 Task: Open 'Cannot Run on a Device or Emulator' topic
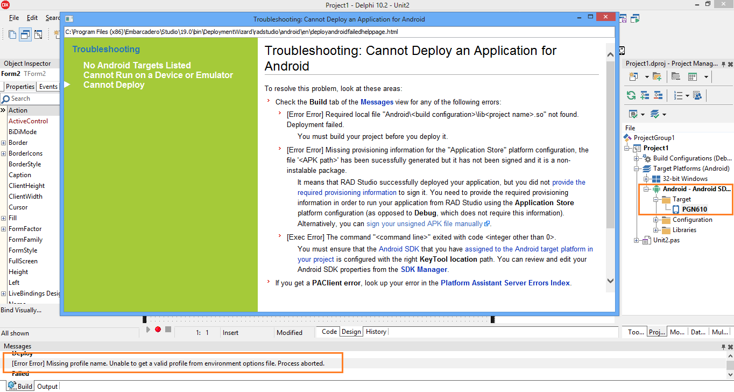click(x=158, y=75)
